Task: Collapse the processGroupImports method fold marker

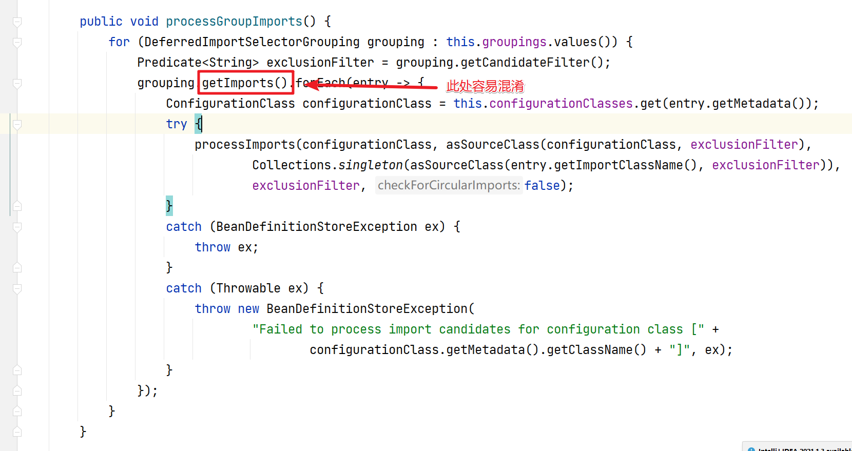Action: coord(17,22)
